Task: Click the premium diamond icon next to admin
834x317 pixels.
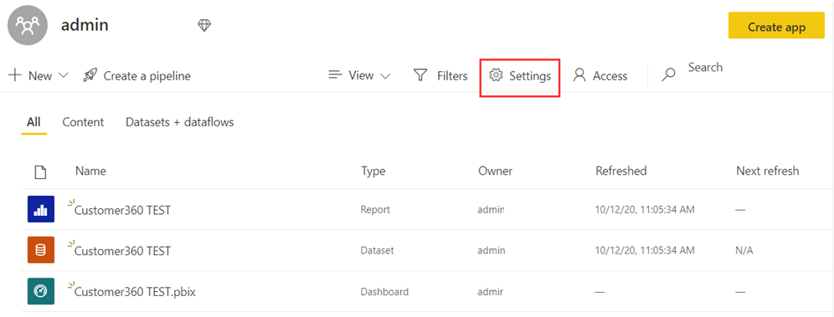Action: click(x=204, y=25)
